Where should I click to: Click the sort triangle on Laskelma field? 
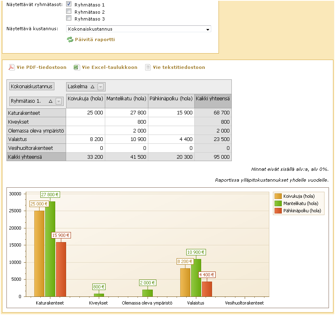click(x=92, y=87)
